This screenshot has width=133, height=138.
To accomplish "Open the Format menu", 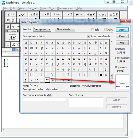I will pos(32,8).
